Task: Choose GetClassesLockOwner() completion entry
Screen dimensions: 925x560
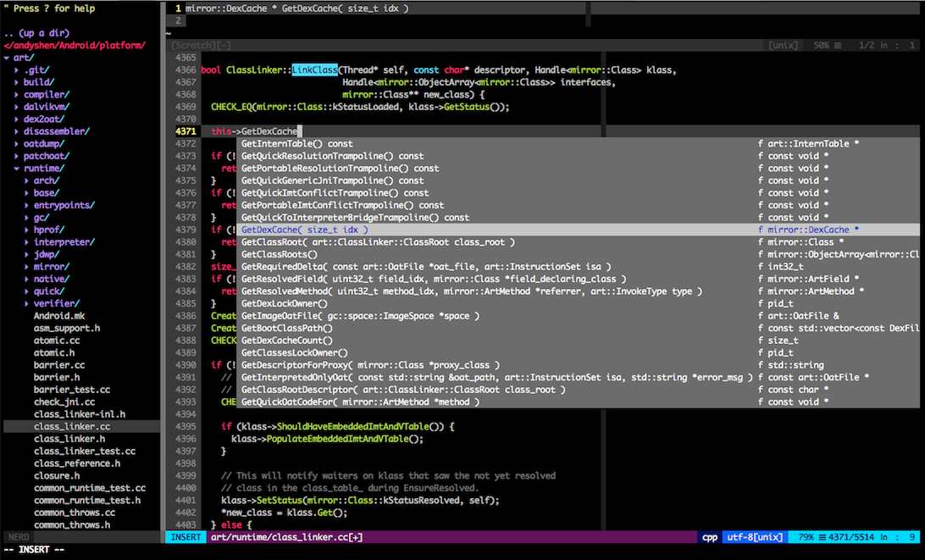Action: (578, 353)
